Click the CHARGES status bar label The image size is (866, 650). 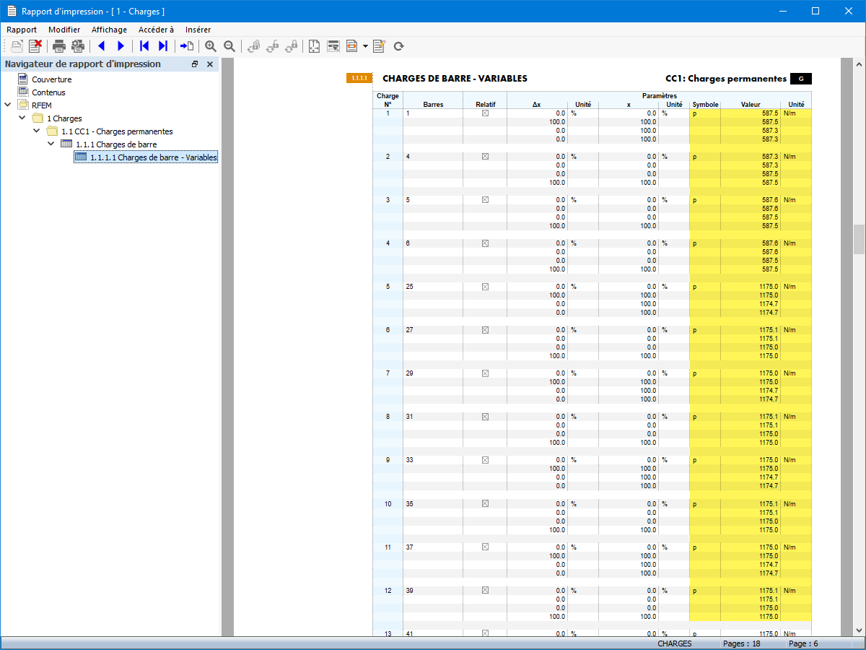[x=675, y=643]
